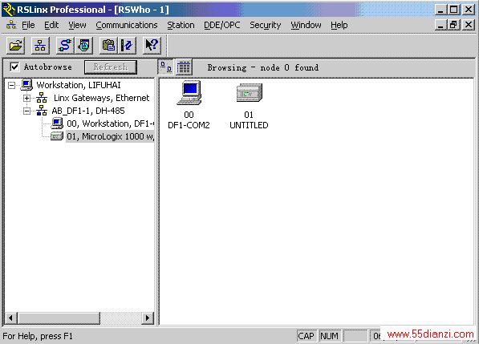The height and width of the screenshot is (344, 479).
Task: Open RSWho network browser toolbar icon
Action: point(40,46)
